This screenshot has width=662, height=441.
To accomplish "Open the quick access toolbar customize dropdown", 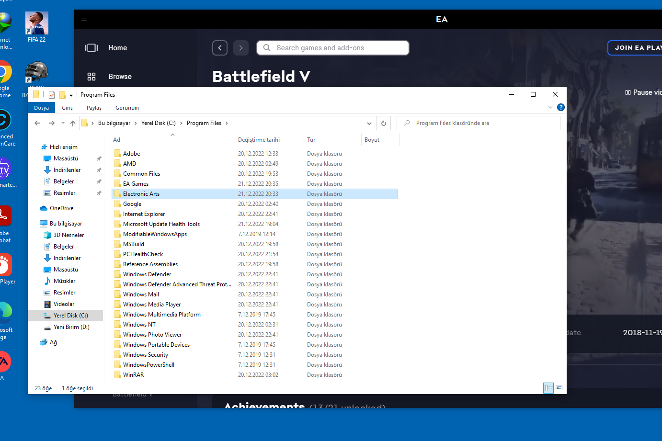I will click(x=71, y=95).
